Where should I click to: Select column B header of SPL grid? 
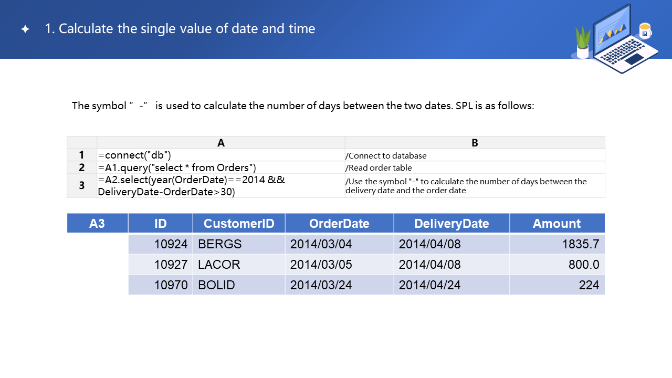[475, 143]
